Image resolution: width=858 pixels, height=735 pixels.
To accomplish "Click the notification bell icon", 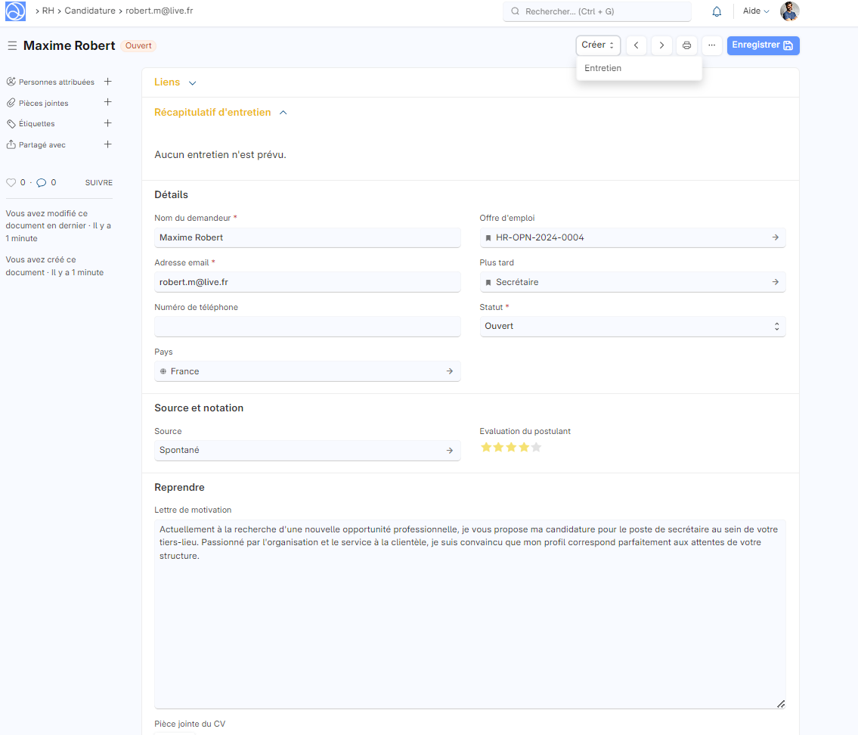I will click(717, 11).
